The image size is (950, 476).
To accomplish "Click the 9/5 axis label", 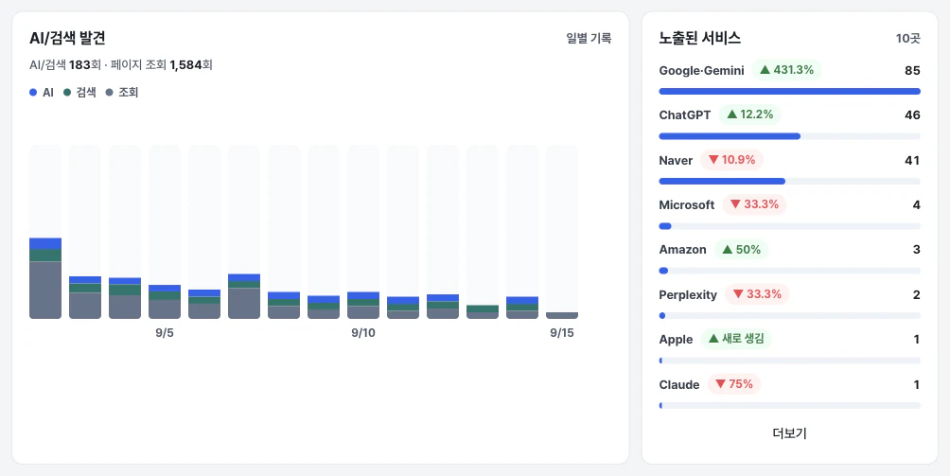I will [165, 333].
